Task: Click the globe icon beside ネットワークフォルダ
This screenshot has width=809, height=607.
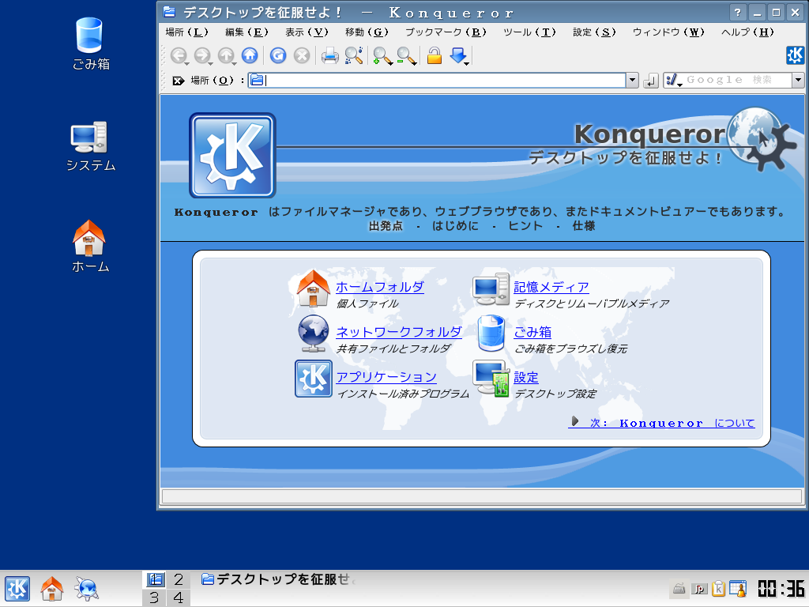Action: click(313, 334)
